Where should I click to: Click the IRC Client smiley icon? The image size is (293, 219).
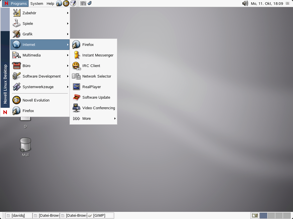76,66
